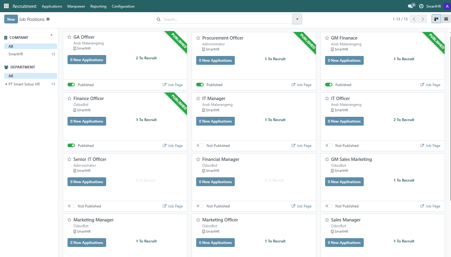Image resolution: width=451 pixels, height=257 pixels.
Task: Open Job Page link for Procurement Officer
Action: tap(301, 85)
